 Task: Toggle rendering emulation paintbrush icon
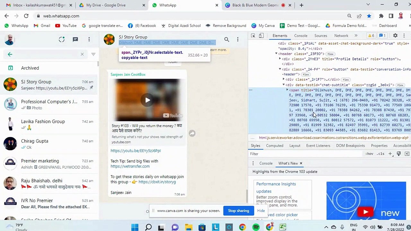click(398, 154)
